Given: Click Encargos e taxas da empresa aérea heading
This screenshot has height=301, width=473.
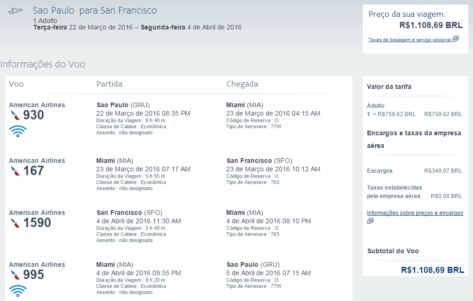Looking at the screenshot, I should (414, 139).
